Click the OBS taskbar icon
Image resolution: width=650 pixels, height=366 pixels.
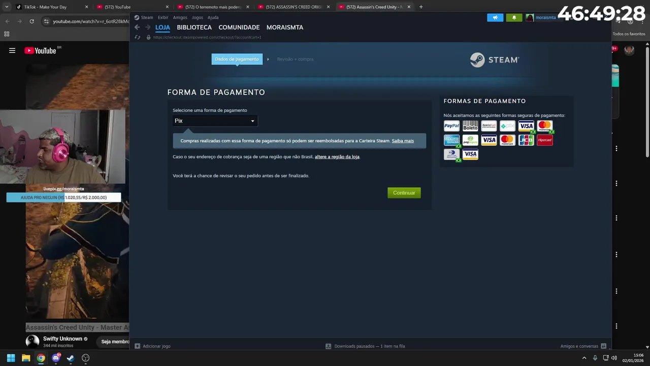tap(86, 358)
